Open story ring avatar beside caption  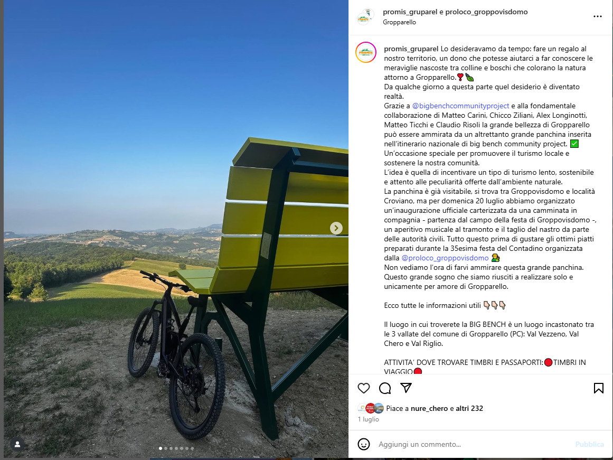[366, 52]
